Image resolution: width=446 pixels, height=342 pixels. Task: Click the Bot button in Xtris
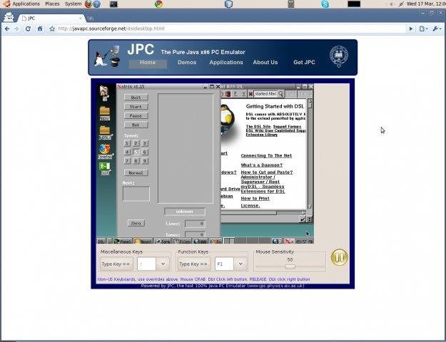(136, 125)
